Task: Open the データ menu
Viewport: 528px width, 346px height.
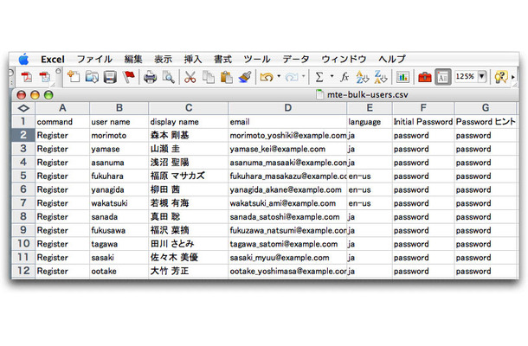Action: (x=296, y=59)
